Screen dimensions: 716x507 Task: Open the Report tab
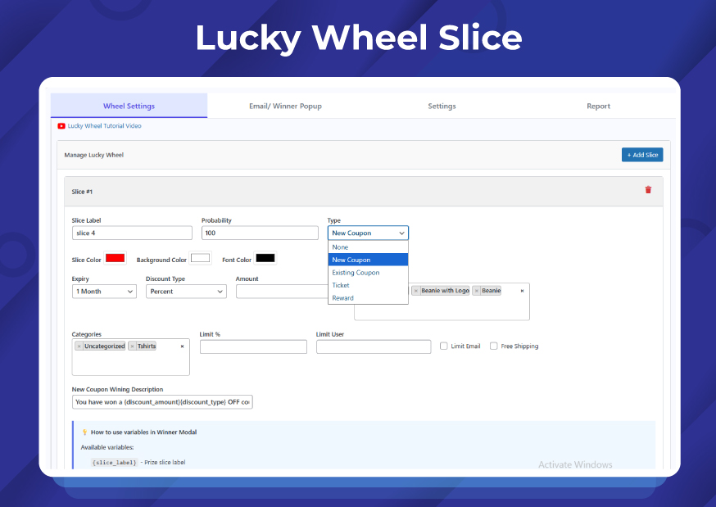click(598, 106)
